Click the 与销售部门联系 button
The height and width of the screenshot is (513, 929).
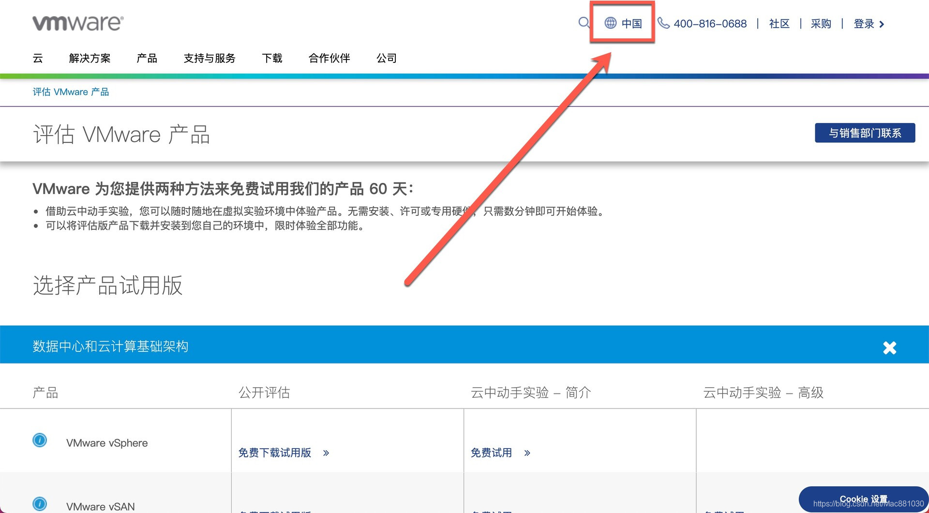click(865, 133)
